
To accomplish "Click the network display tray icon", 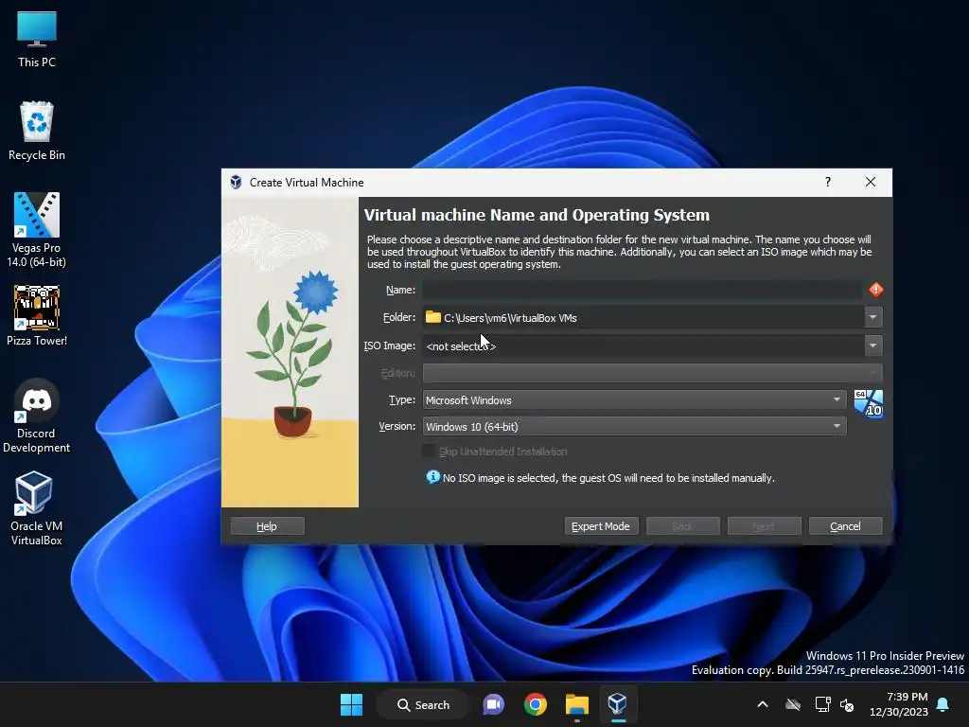I will coord(822,704).
